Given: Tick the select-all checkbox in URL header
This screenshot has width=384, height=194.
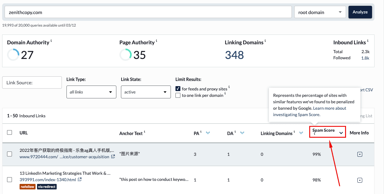Looking at the screenshot, I should click(x=9, y=133).
